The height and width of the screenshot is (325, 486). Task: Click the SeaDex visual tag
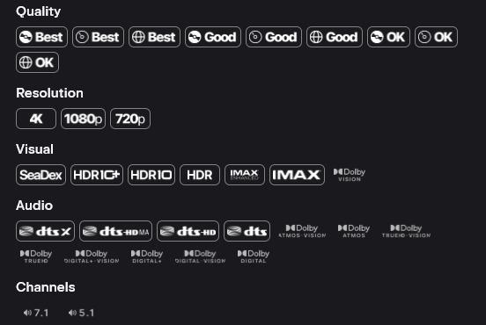click(40, 175)
